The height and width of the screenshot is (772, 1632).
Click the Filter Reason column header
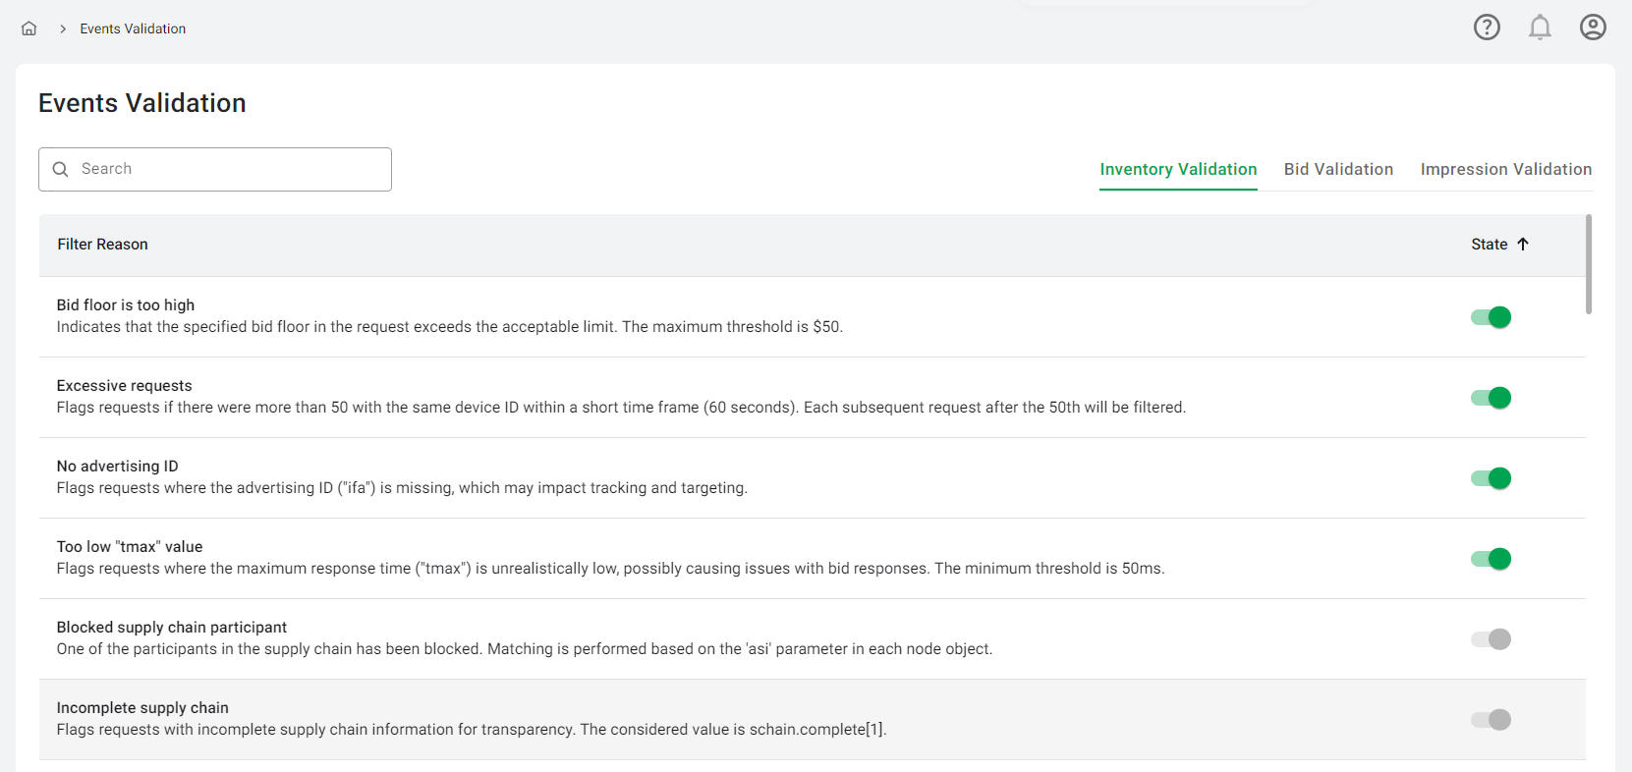pos(102,245)
